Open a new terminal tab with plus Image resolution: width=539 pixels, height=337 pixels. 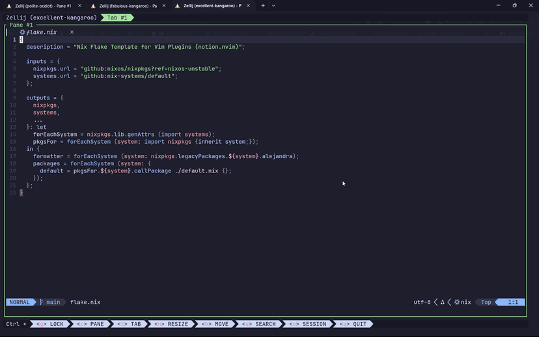click(x=263, y=5)
